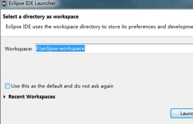193x124 pixels.
Task: Click inside the Workspace path field
Action: pos(114,49)
